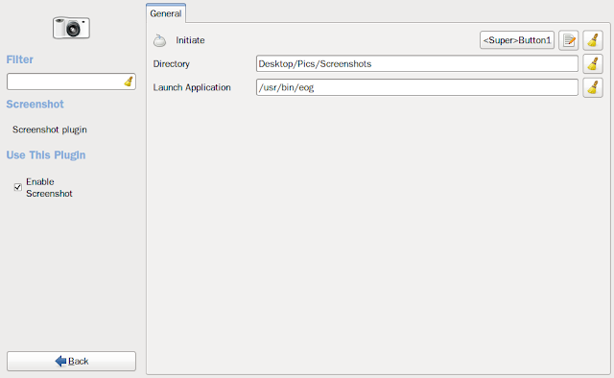Screen dimensions: 614x378
Task: Open the edit icon for the Initiate binding
Action: pos(569,40)
